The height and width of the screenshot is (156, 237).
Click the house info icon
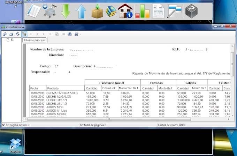point(125,11)
